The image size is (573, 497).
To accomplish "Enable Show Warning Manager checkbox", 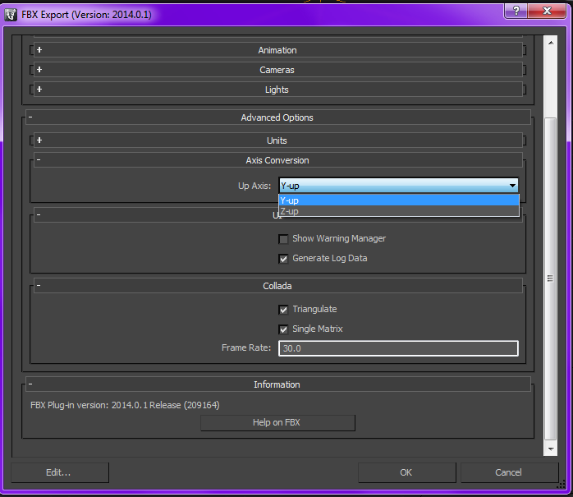I will 283,239.
